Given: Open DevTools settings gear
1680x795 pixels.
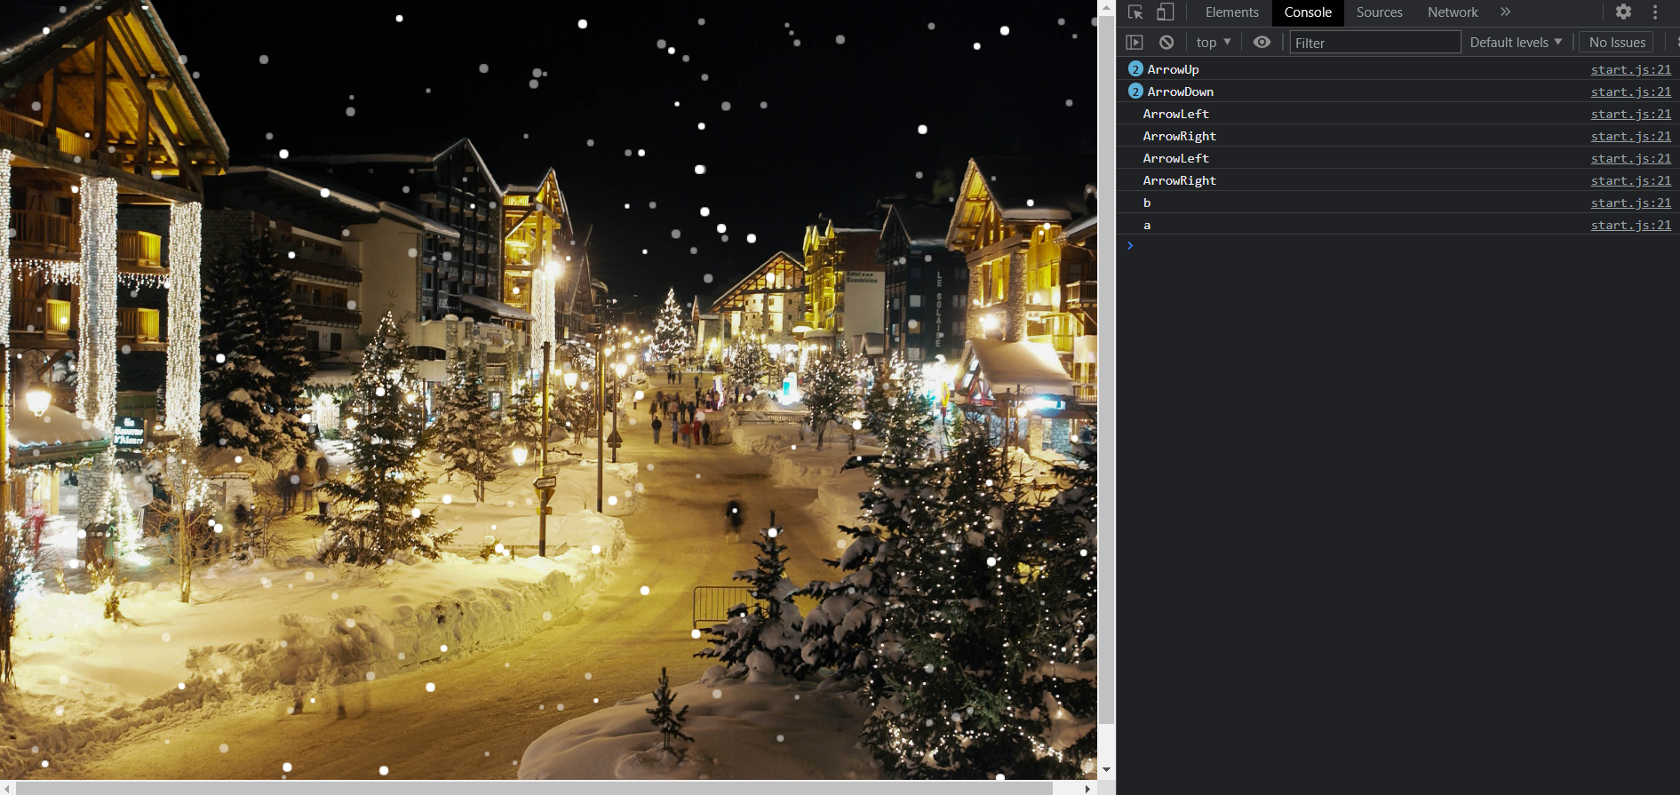Looking at the screenshot, I should click(x=1623, y=12).
